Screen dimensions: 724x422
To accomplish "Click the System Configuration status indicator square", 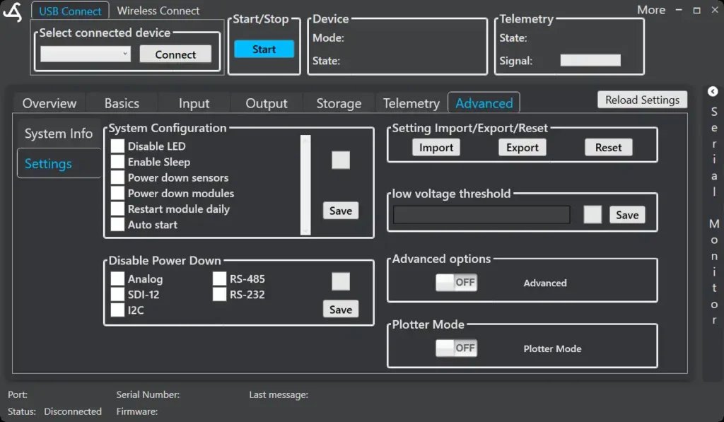I will 341,160.
